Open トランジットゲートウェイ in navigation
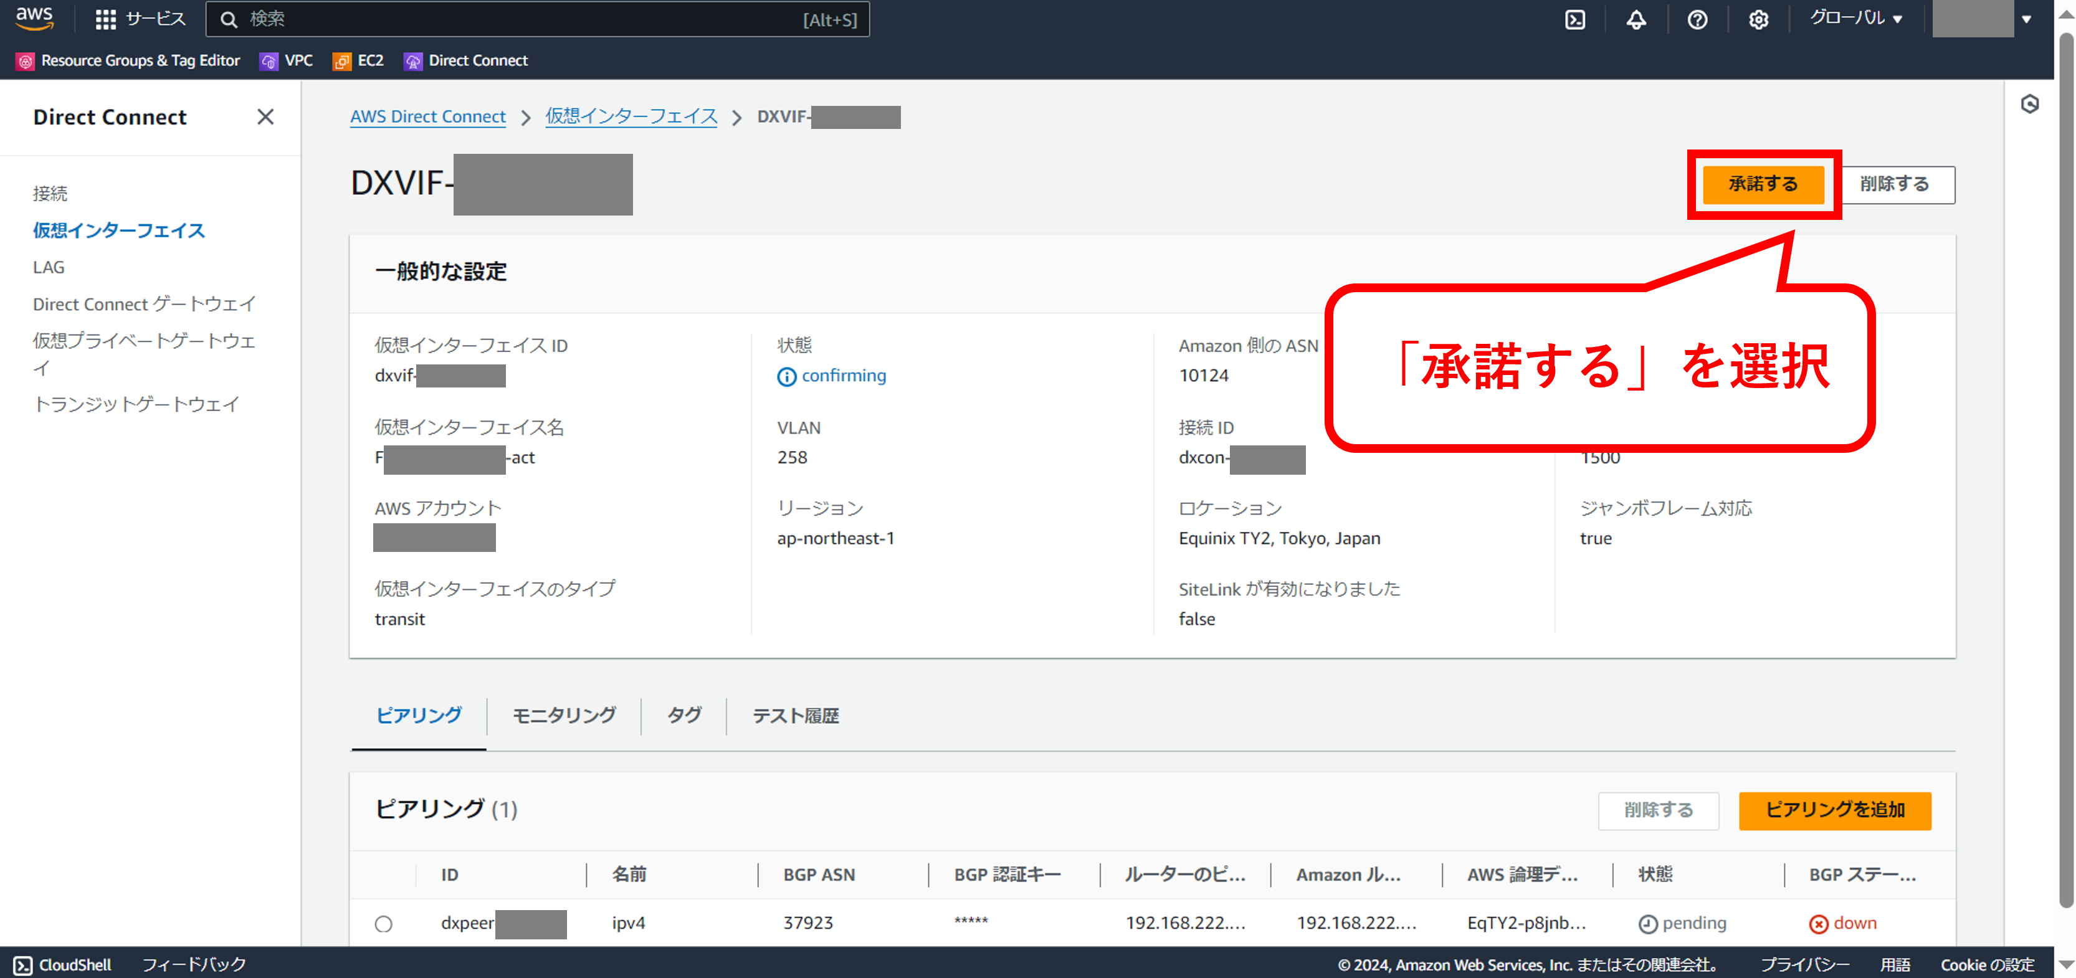Screen dimensions: 2076x978 click(x=136, y=404)
